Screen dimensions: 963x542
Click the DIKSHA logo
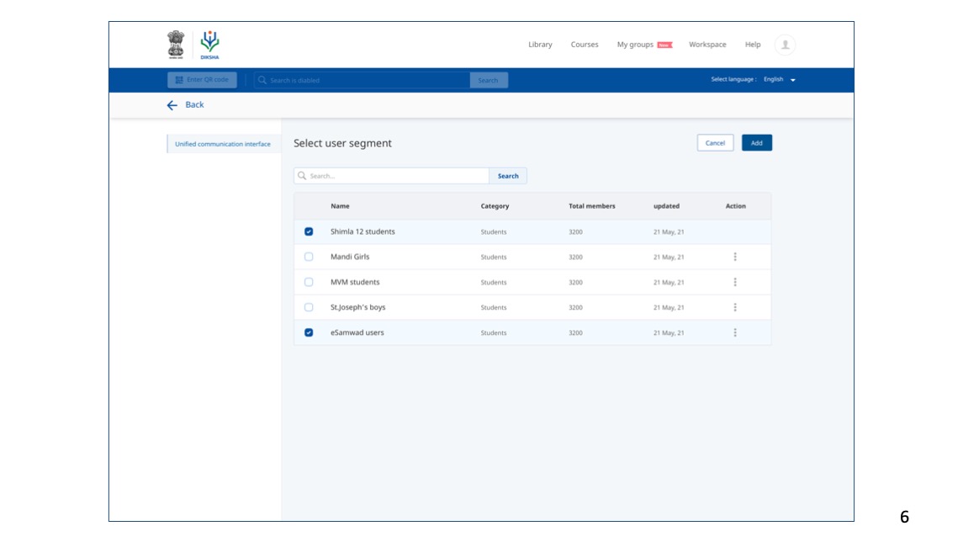208,43
